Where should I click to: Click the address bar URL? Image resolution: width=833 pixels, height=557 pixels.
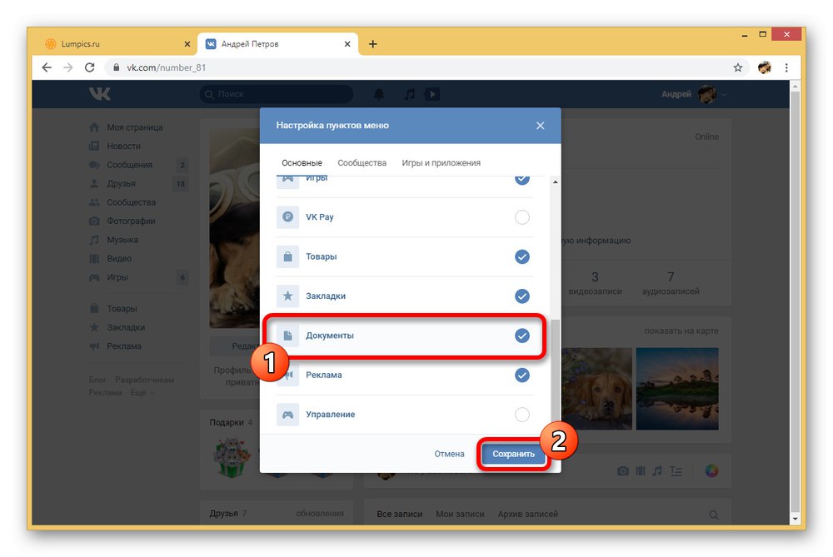click(166, 67)
